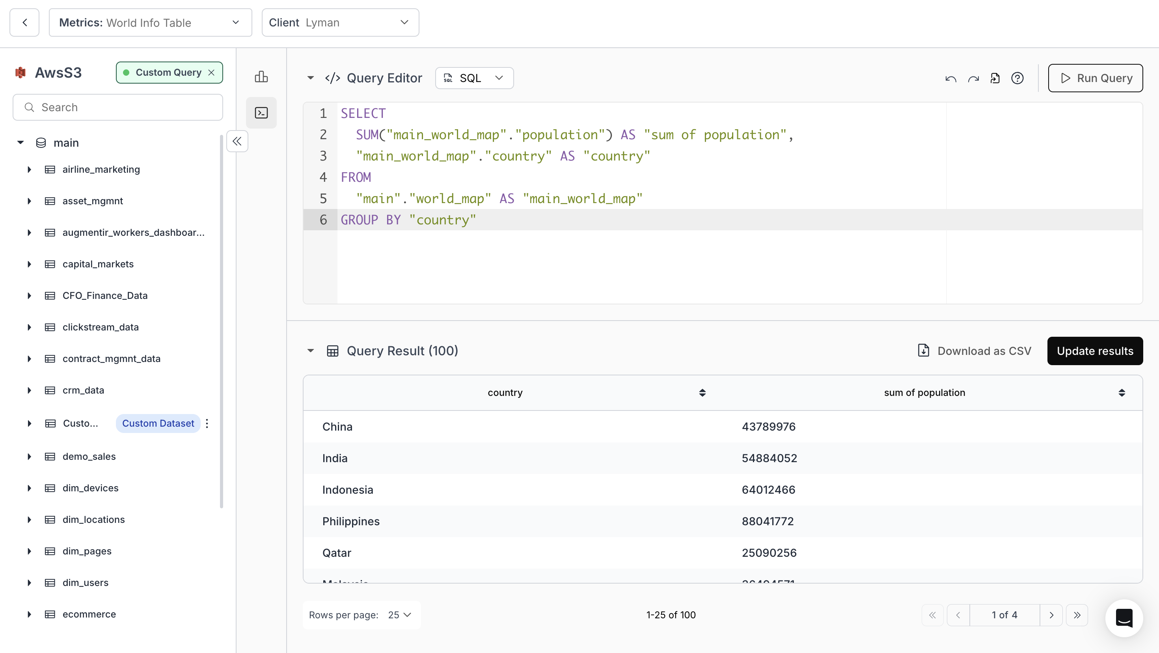
Task: Open the chat support bubble icon
Action: [x=1124, y=618]
